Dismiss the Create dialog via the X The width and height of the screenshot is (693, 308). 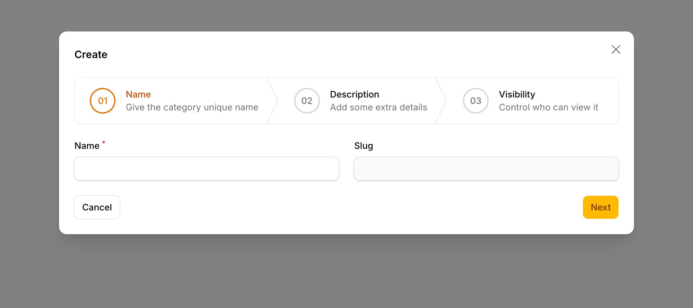(x=616, y=49)
